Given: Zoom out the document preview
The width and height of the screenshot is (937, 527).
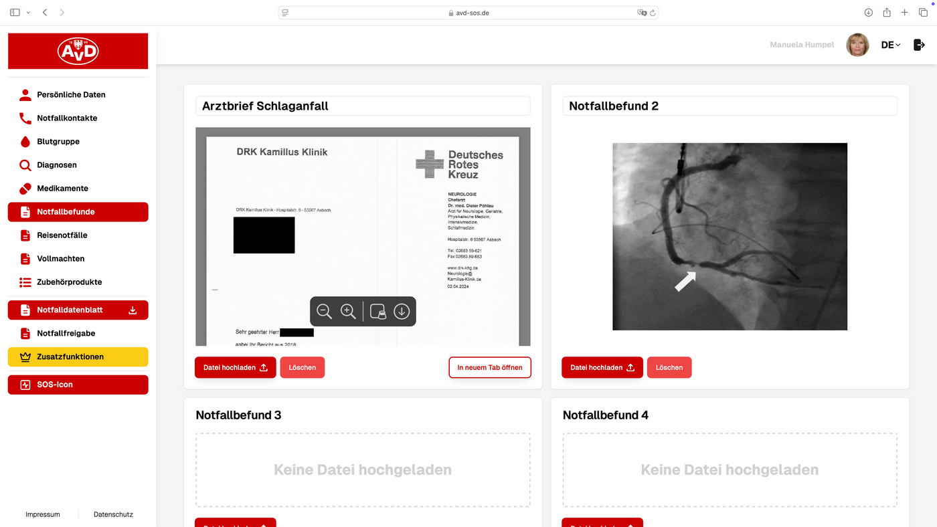Looking at the screenshot, I should 325,312.
